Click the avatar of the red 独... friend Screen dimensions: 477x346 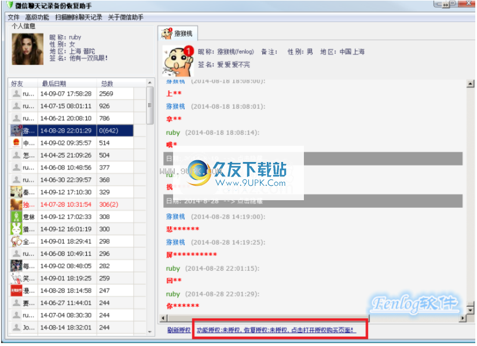coord(16,205)
